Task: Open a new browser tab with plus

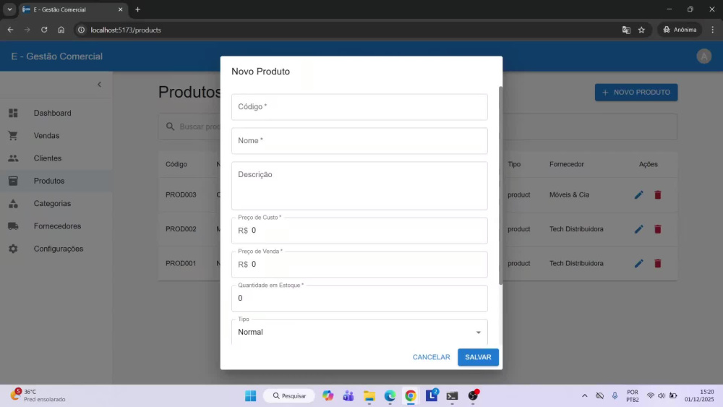Action: (x=137, y=9)
